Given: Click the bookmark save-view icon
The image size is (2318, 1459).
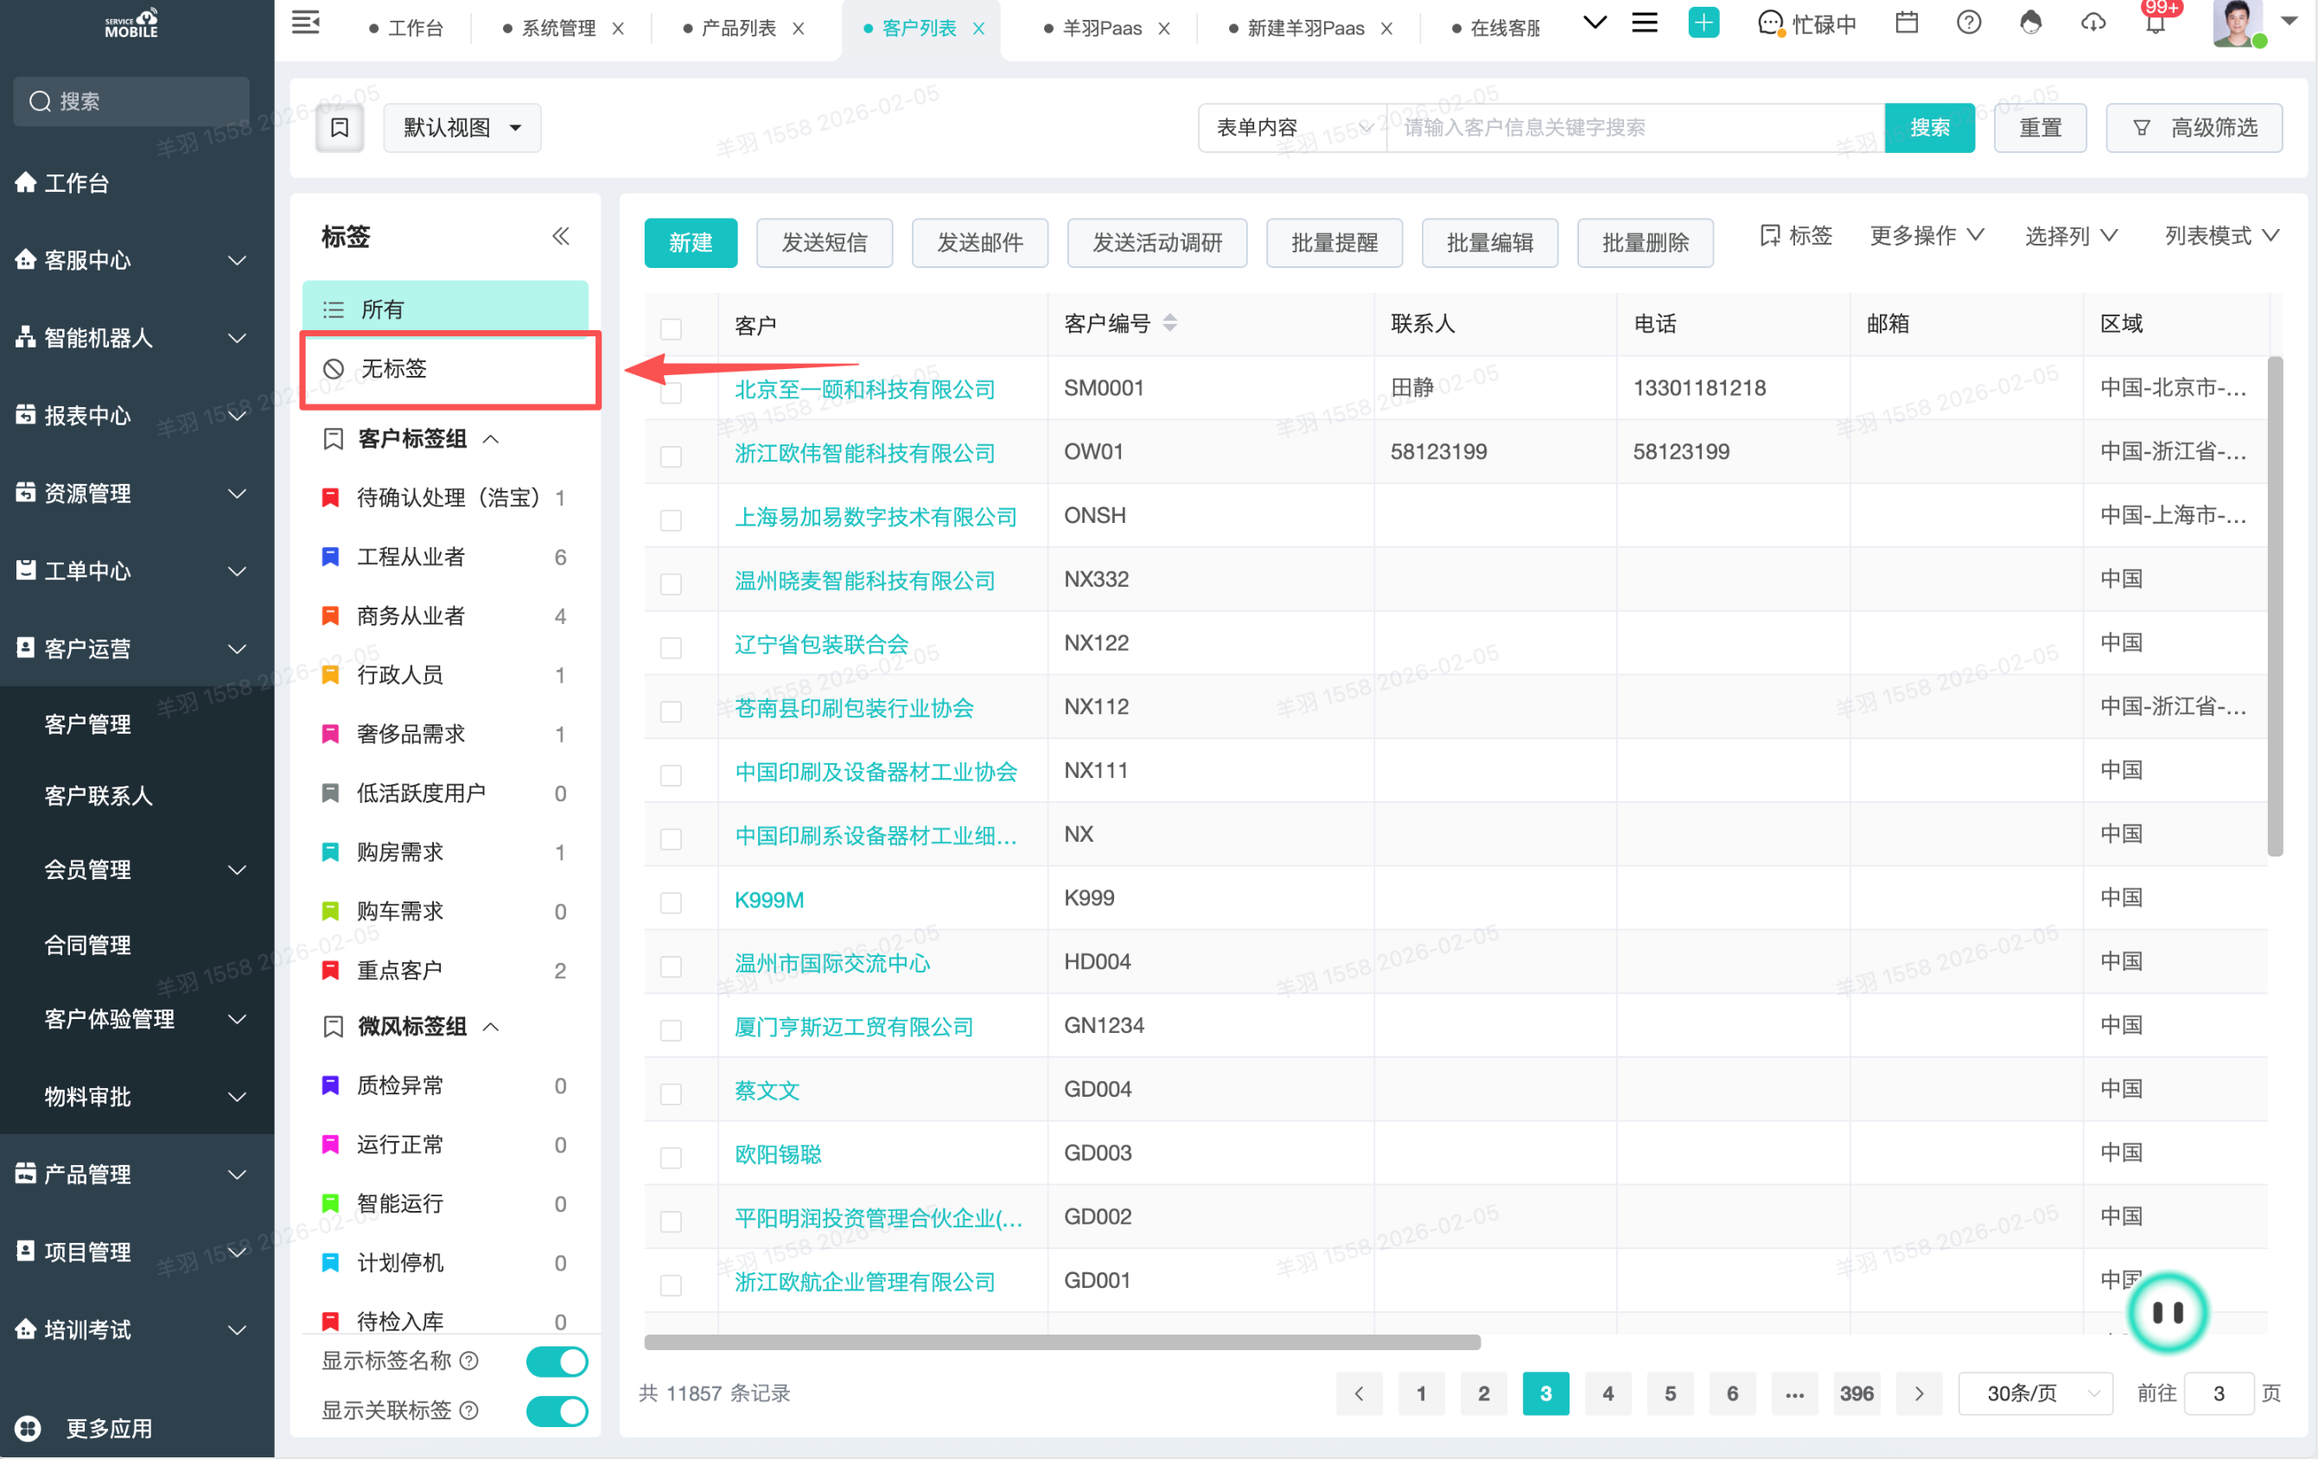Looking at the screenshot, I should (x=340, y=128).
